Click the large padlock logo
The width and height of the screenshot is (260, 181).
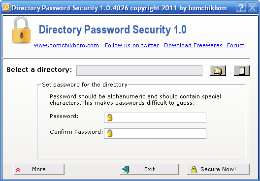click(x=21, y=30)
